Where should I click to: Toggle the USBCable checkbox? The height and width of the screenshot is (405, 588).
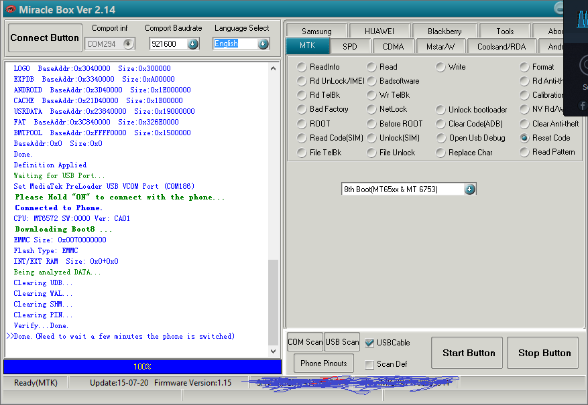pyautogui.click(x=369, y=343)
